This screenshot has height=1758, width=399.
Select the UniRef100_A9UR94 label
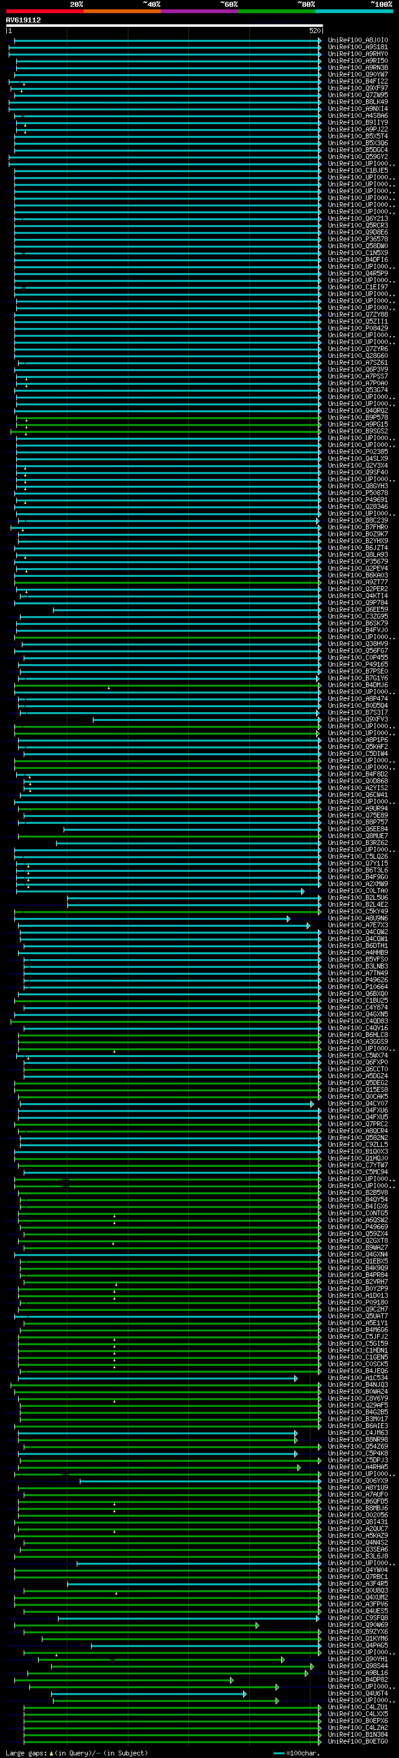pos(358,808)
